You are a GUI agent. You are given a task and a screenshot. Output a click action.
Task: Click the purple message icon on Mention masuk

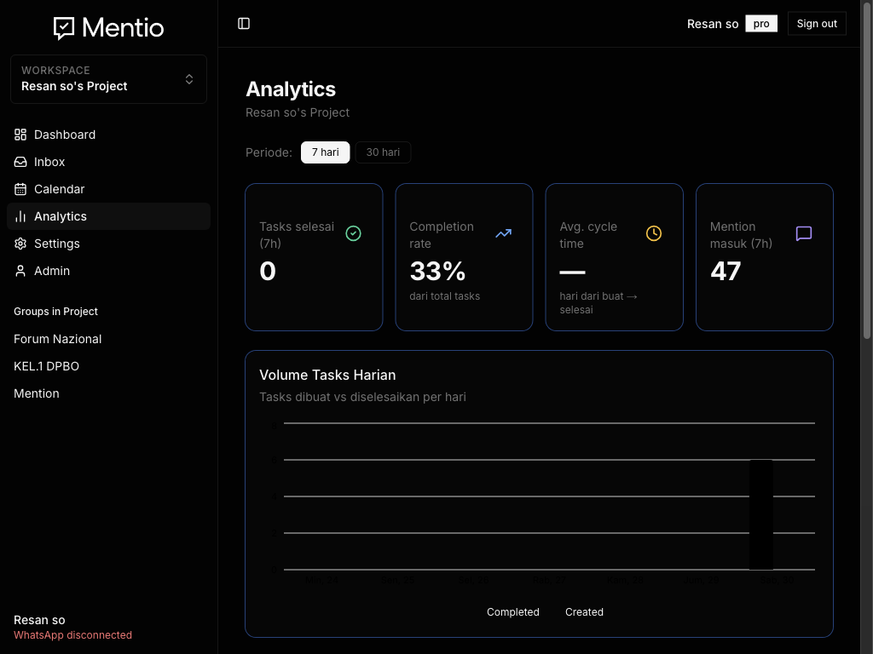804,233
